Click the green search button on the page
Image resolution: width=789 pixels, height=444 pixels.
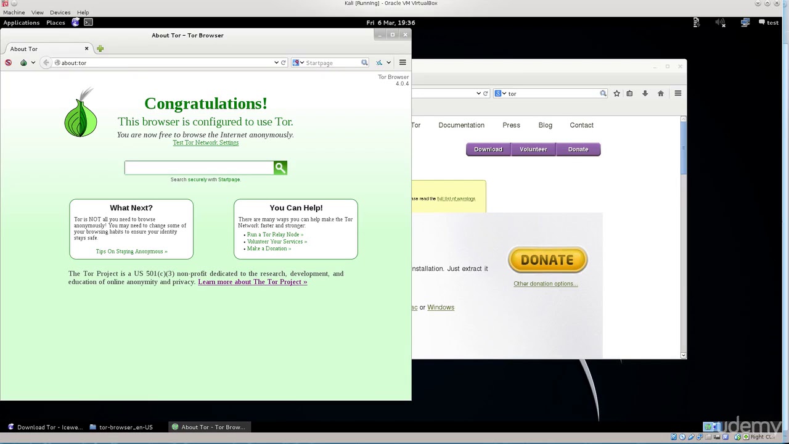pyautogui.click(x=280, y=168)
